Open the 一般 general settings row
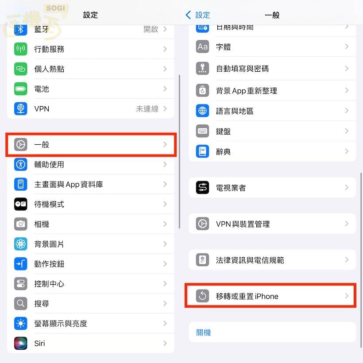 tap(91, 145)
